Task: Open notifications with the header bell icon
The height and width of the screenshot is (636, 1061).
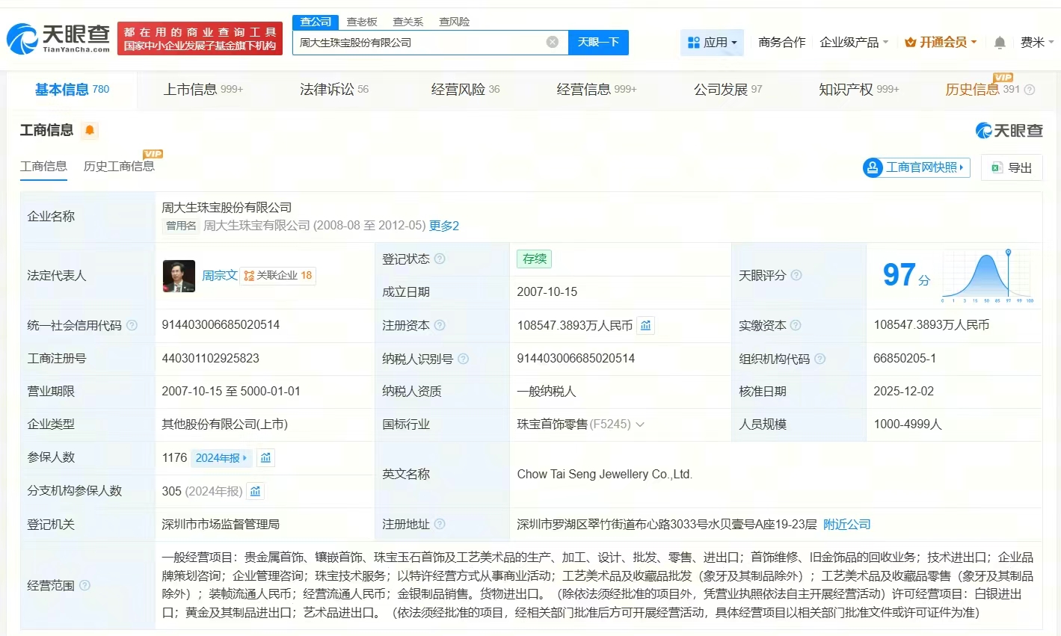Action: 1000,43
